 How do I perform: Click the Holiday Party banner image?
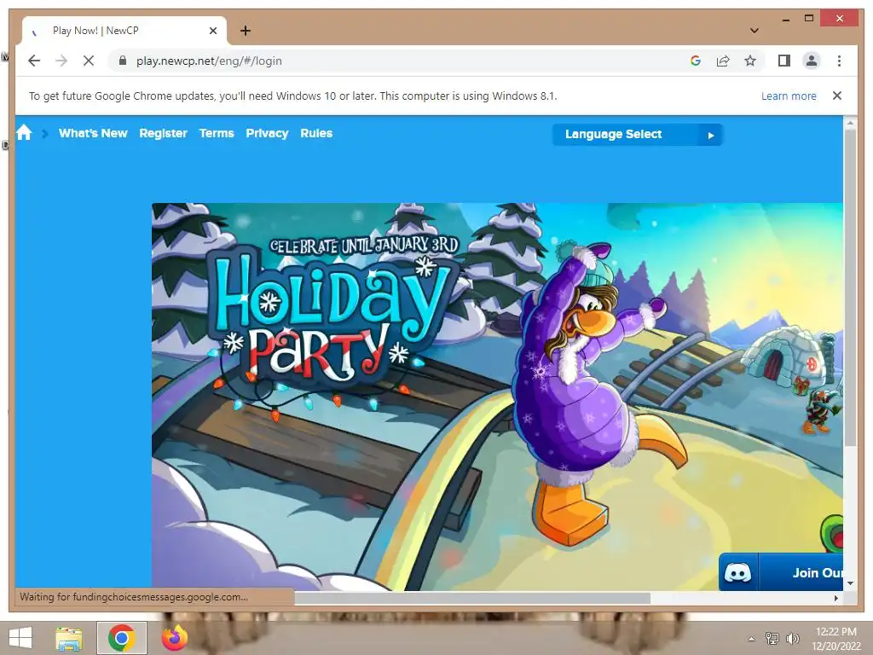(497, 397)
